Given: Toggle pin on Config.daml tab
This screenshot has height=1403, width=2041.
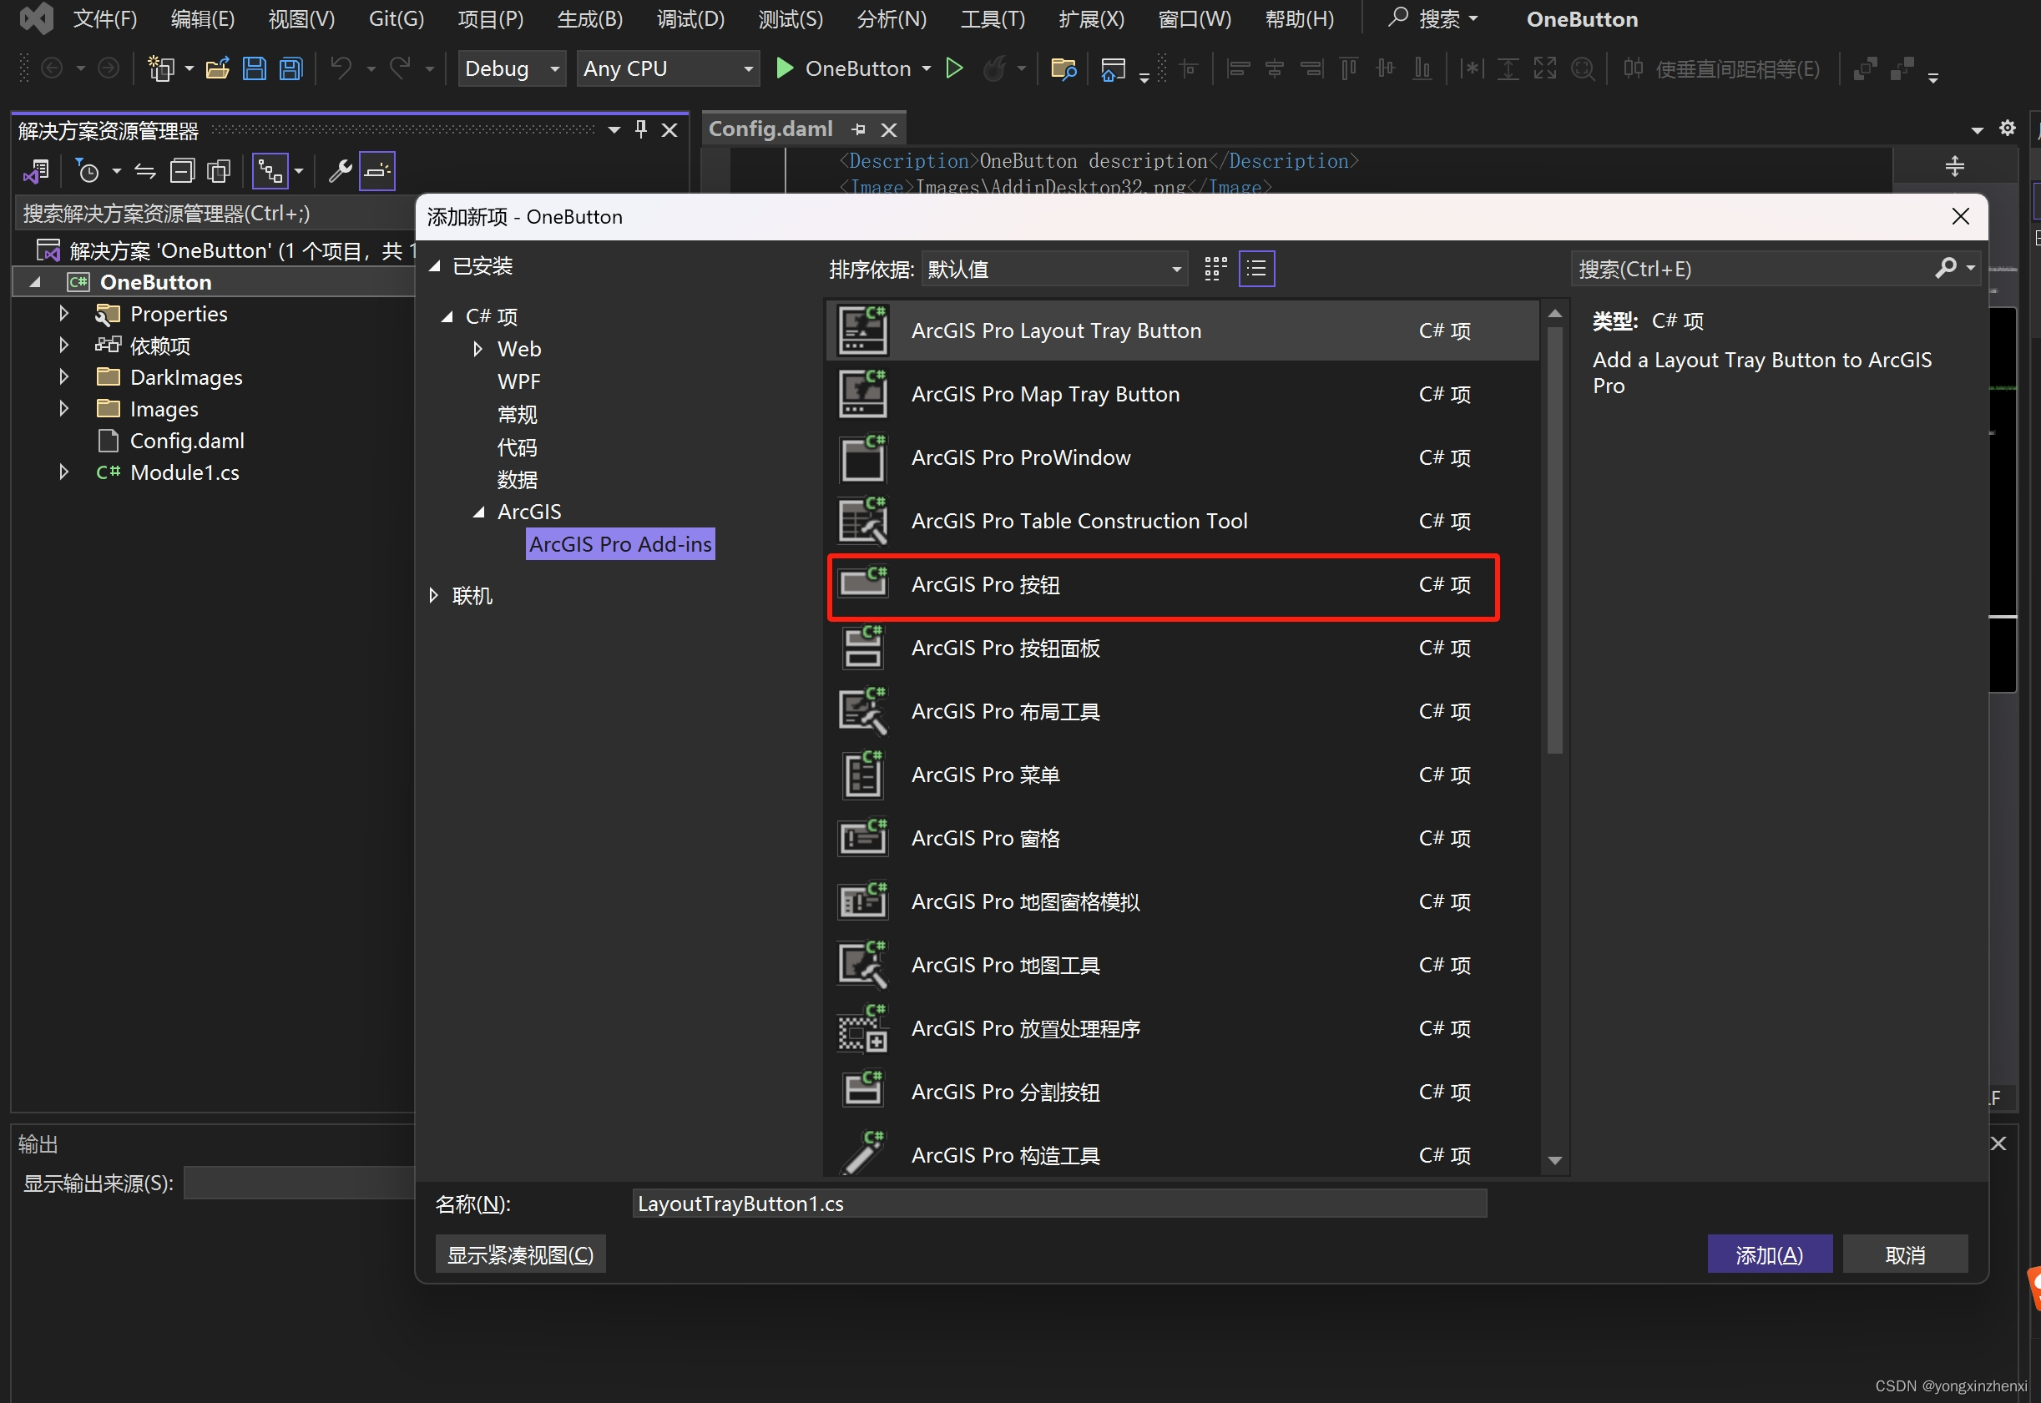Looking at the screenshot, I should pos(859,129).
